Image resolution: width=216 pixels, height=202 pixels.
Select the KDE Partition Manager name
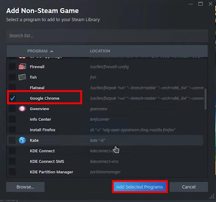click(x=51, y=172)
